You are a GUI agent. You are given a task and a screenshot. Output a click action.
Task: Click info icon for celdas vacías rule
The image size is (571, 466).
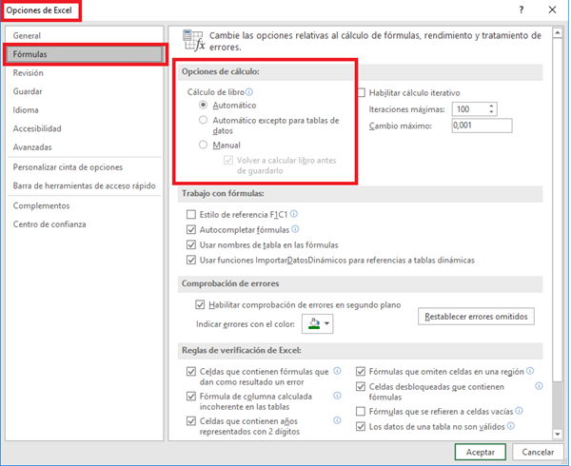(520, 411)
